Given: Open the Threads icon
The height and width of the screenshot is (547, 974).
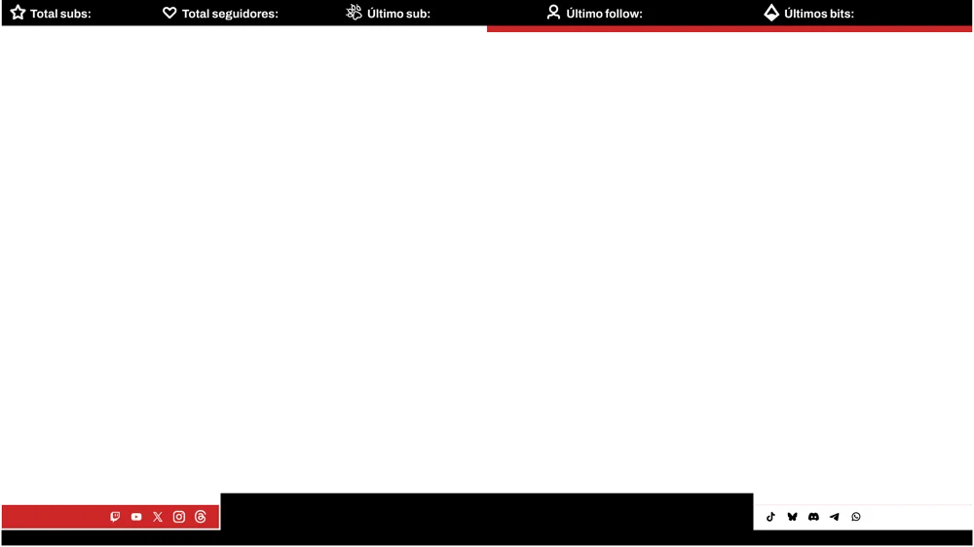Looking at the screenshot, I should (x=200, y=517).
